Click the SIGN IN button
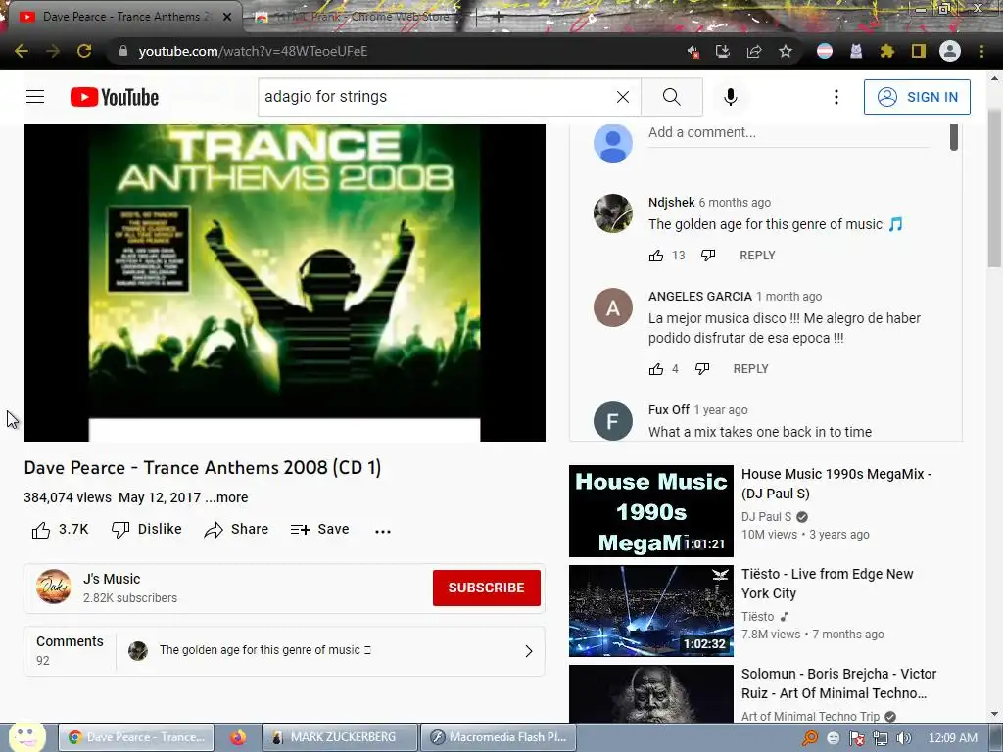Screen dimensions: 1003x752 tap(917, 97)
